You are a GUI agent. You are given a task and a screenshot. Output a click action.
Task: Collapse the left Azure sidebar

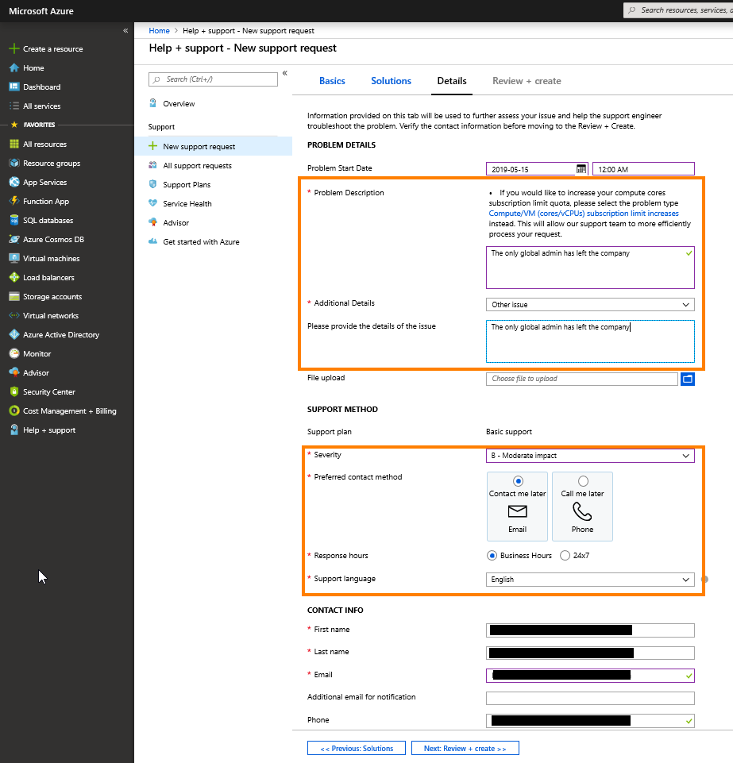pyautogui.click(x=125, y=31)
